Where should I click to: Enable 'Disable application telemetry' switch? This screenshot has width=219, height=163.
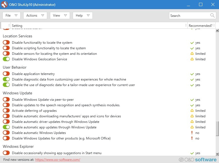[6, 74]
